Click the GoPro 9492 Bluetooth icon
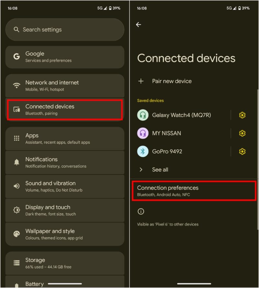 tap(143, 151)
